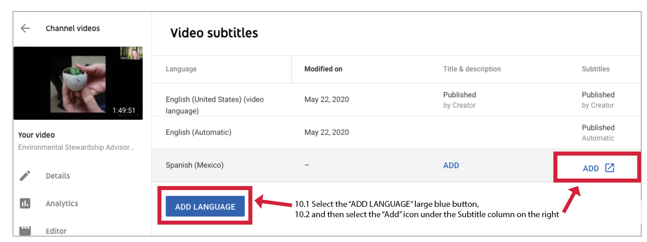Select the Spanish (Mexico) language row

point(195,165)
